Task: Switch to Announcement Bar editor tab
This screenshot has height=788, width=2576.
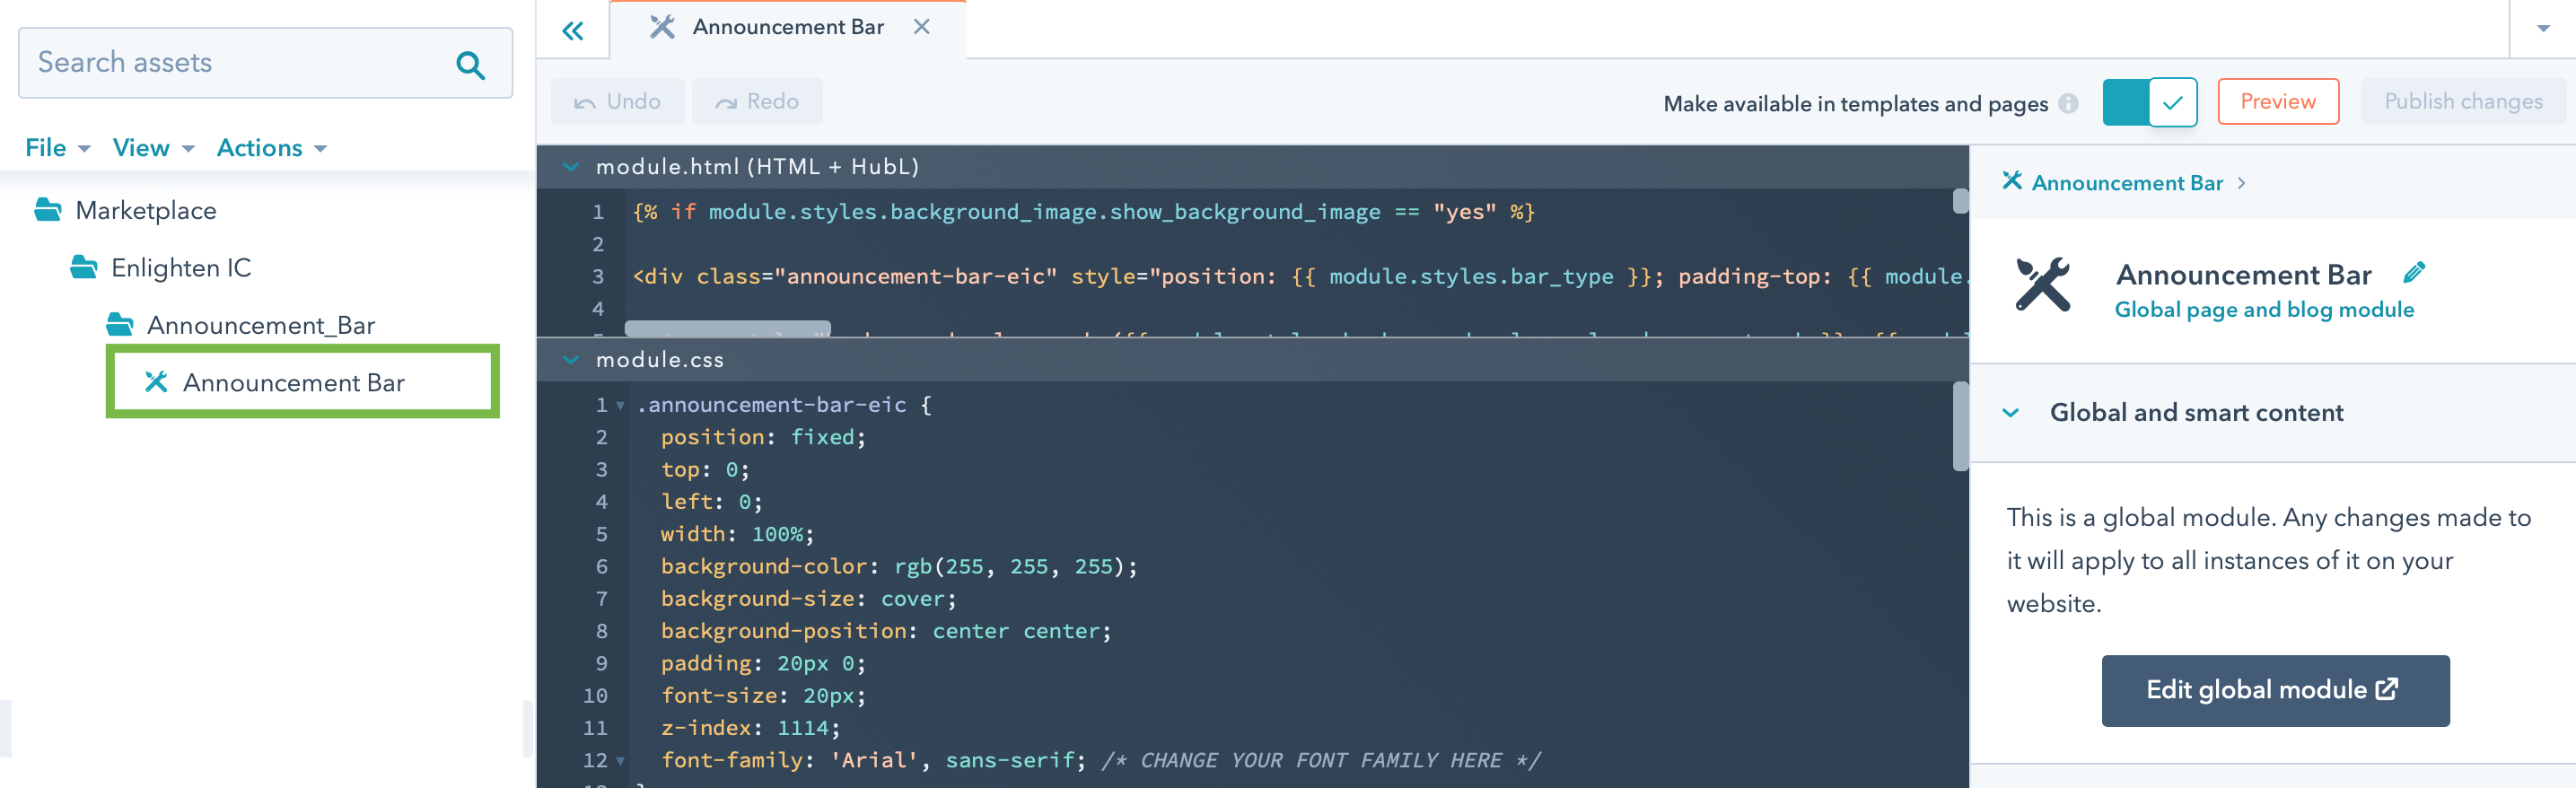Action: pos(788,28)
